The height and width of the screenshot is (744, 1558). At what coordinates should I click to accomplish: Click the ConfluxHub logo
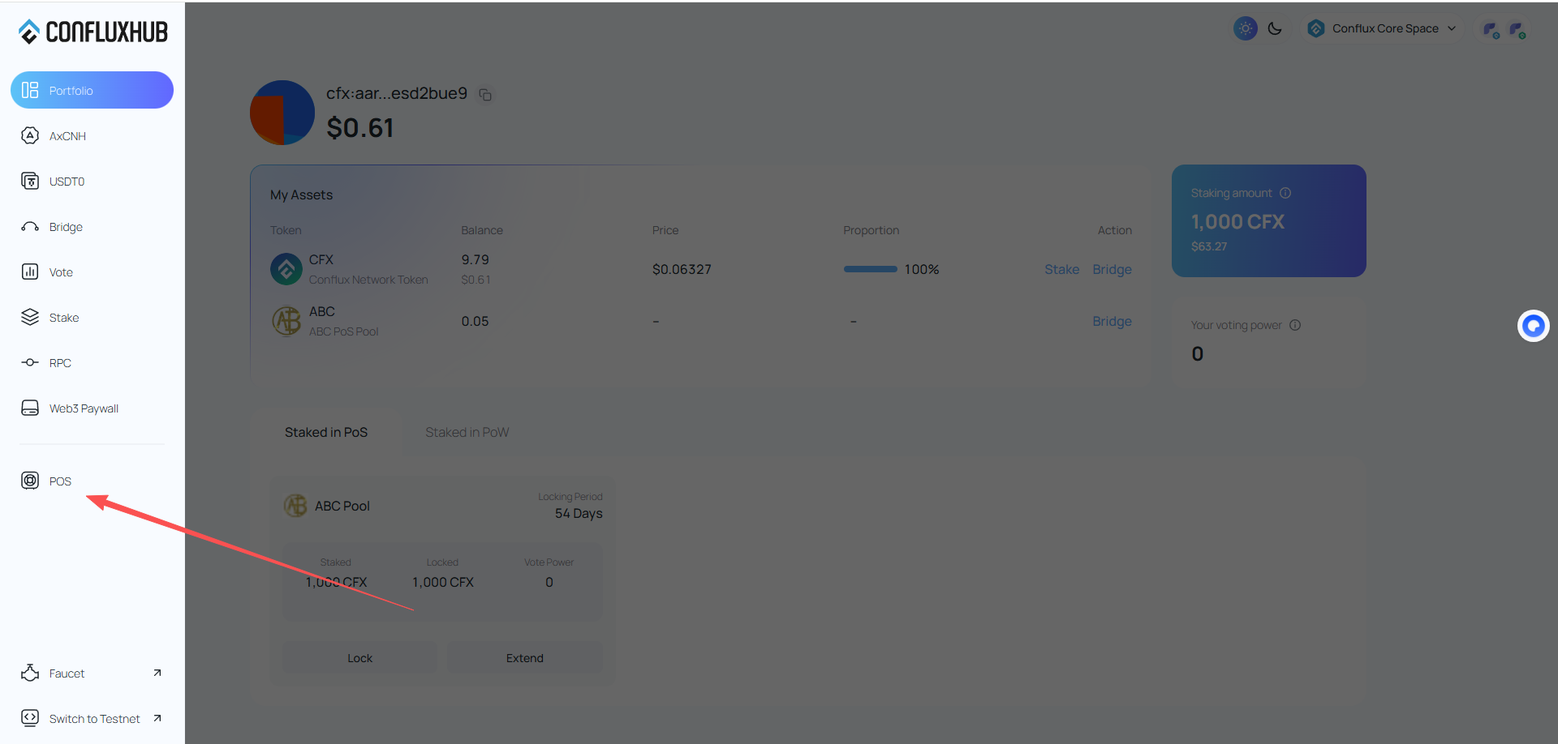(93, 32)
